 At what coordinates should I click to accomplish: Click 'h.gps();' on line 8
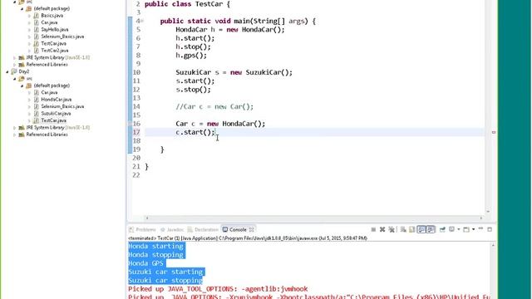click(x=191, y=56)
